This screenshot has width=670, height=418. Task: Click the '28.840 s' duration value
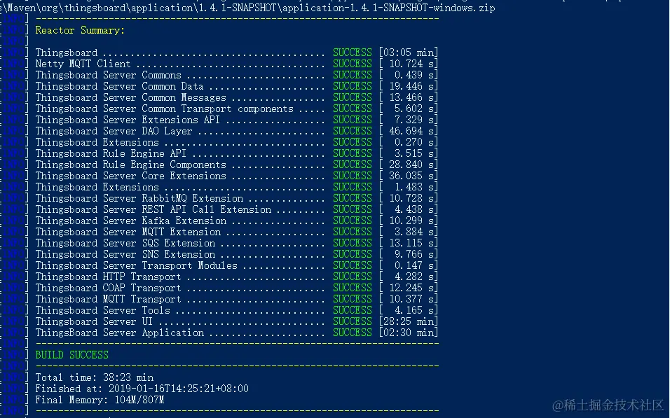tap(411, 165)
